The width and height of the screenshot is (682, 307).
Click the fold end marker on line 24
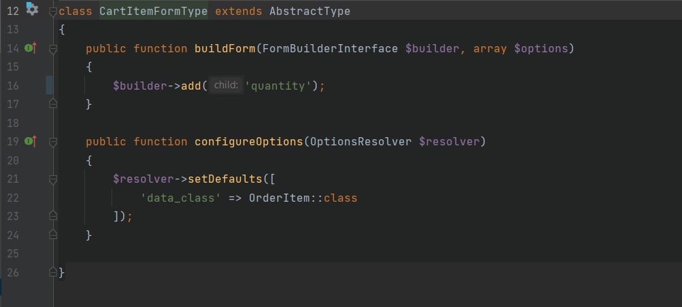coord(53,234)
